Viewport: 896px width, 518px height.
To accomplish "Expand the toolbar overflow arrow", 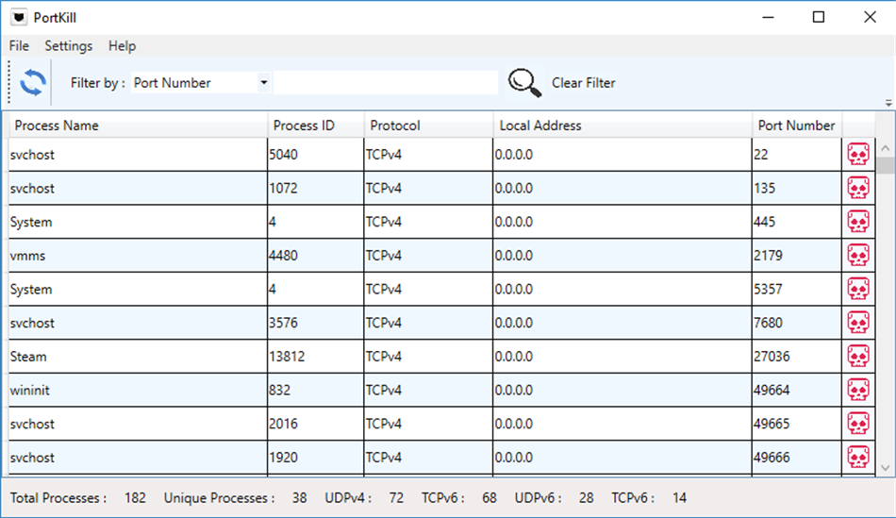I will click(x=888, y=104).
